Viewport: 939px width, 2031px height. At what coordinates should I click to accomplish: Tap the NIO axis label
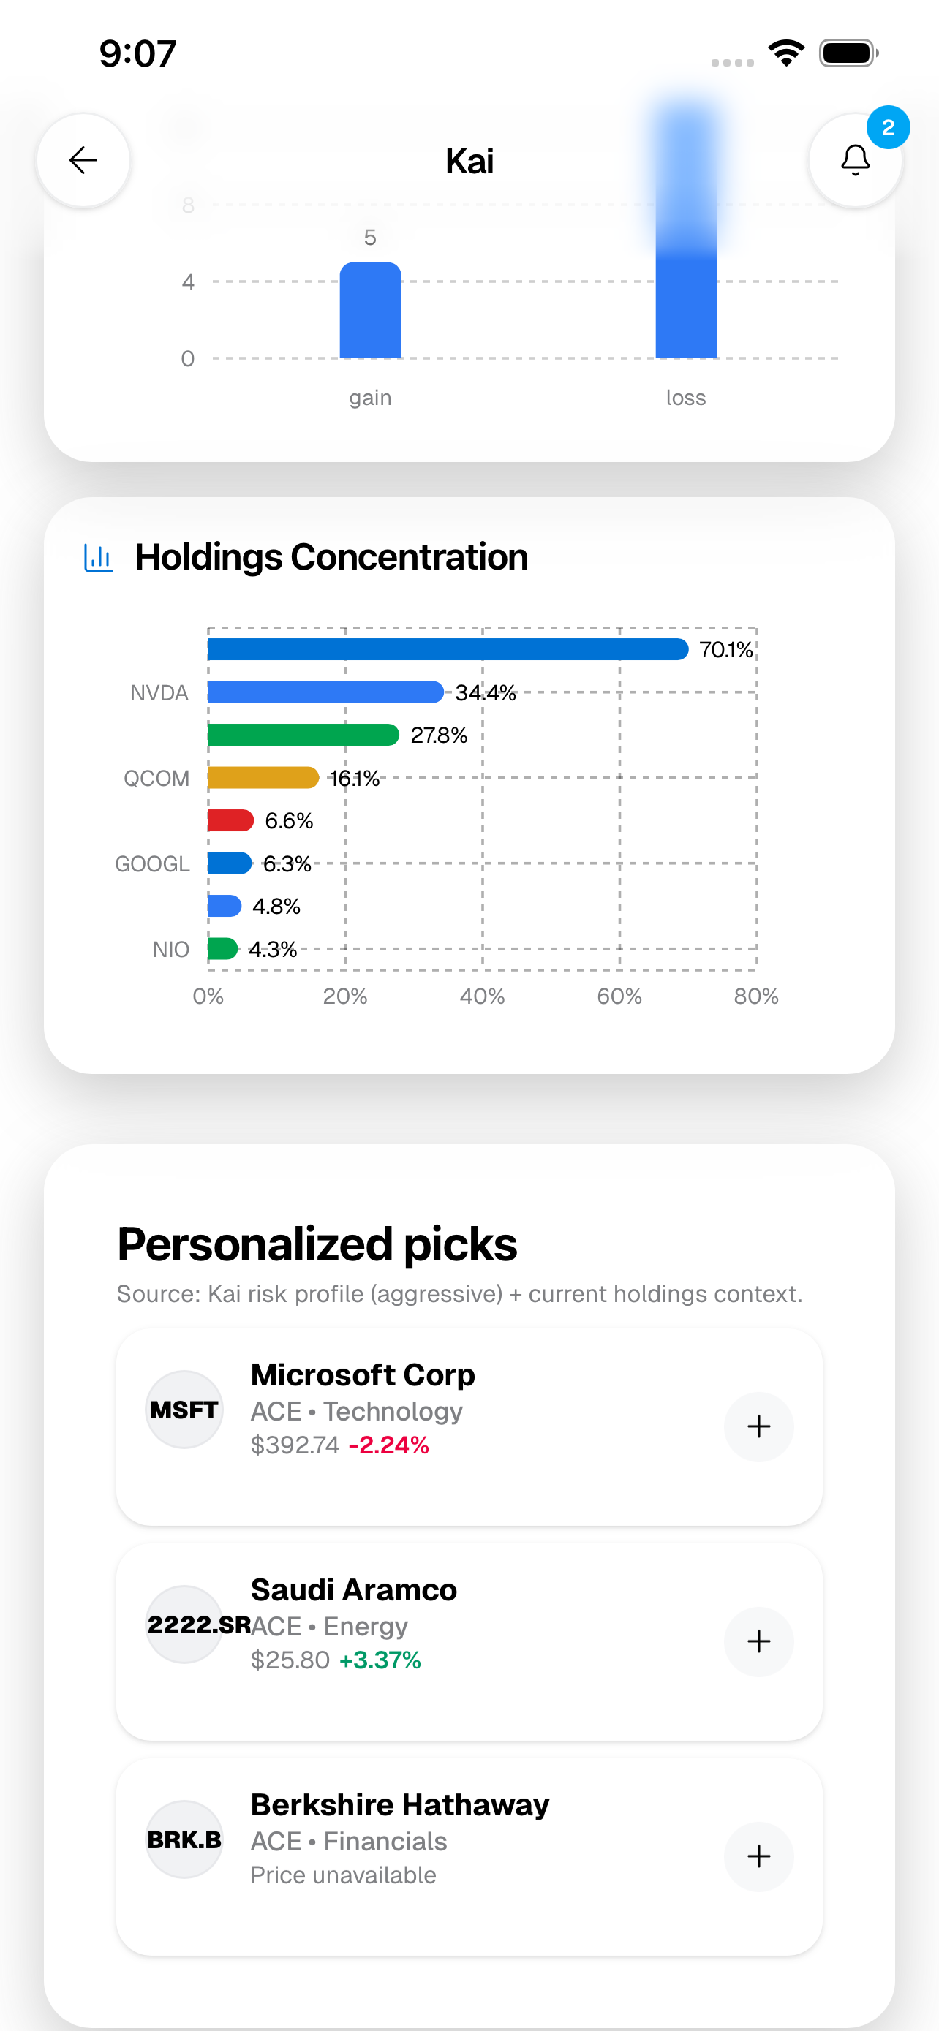pyautogui.click(x=170, y=948)
